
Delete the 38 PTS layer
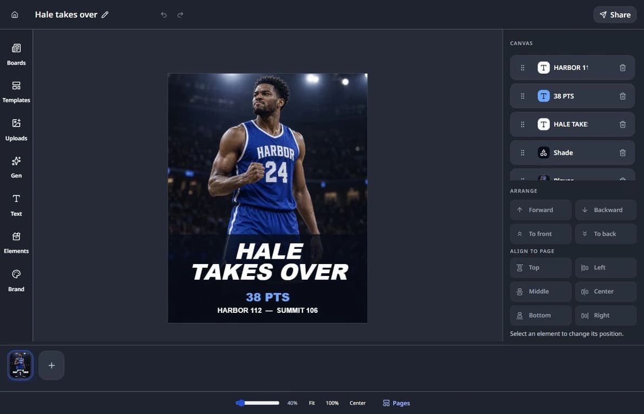[x=623, y=96]
